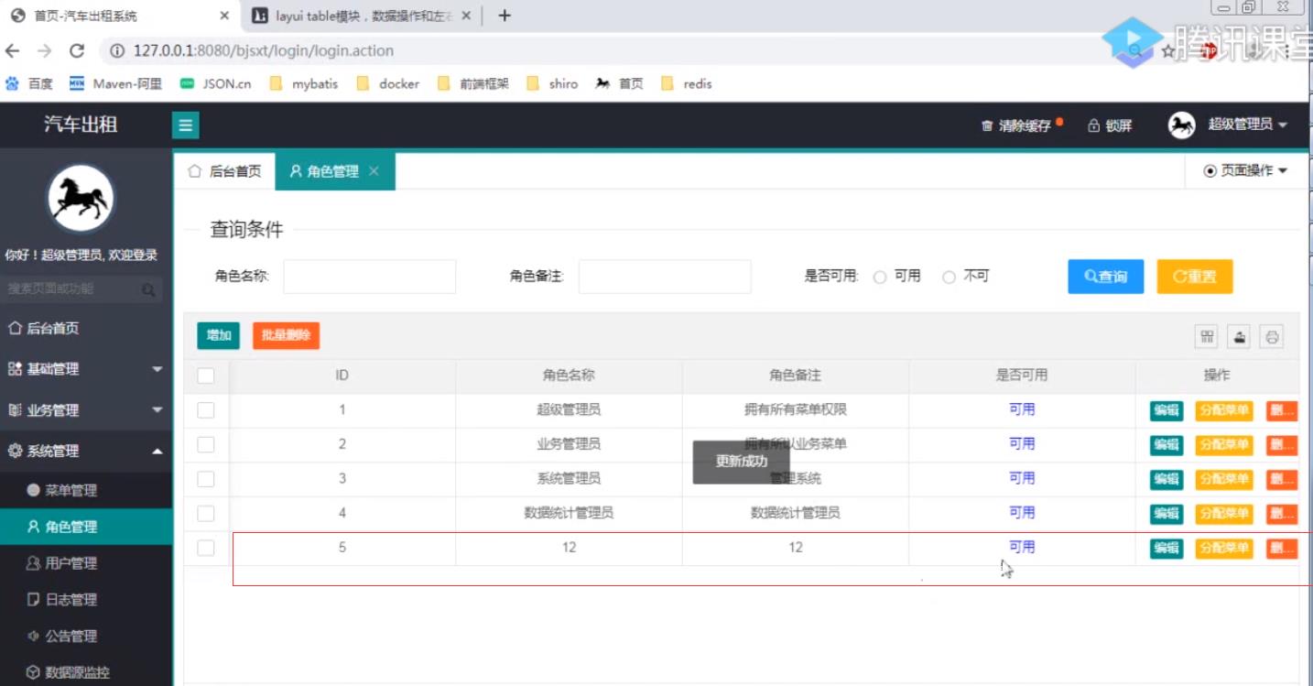Expand the 业务管理 sidebar menu
The height and width of the screenshot is (686, 1313).
pos(86,410)
